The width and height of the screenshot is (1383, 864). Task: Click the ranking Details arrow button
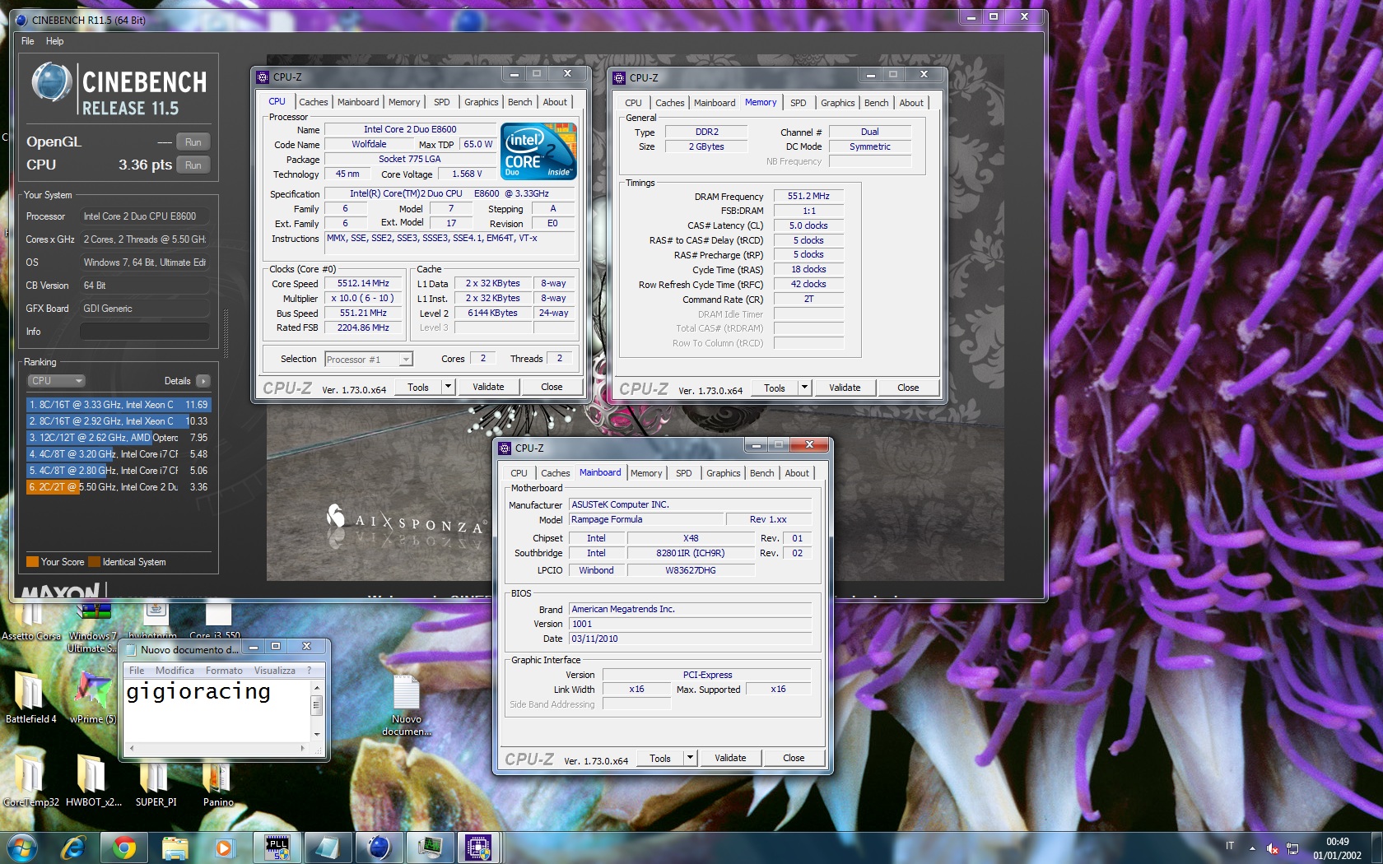pyautogui.click(x=203, y=381)
